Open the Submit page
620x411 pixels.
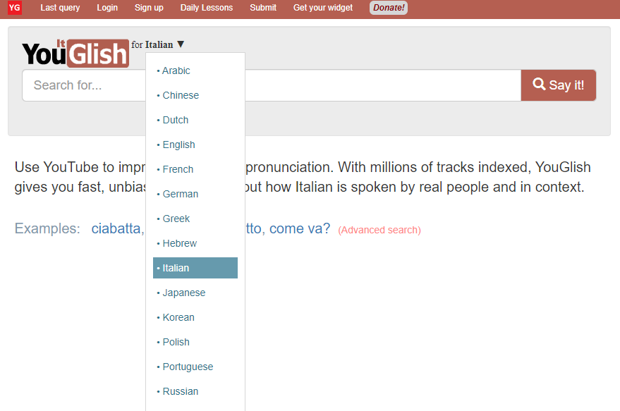click(x=263, y=8)
